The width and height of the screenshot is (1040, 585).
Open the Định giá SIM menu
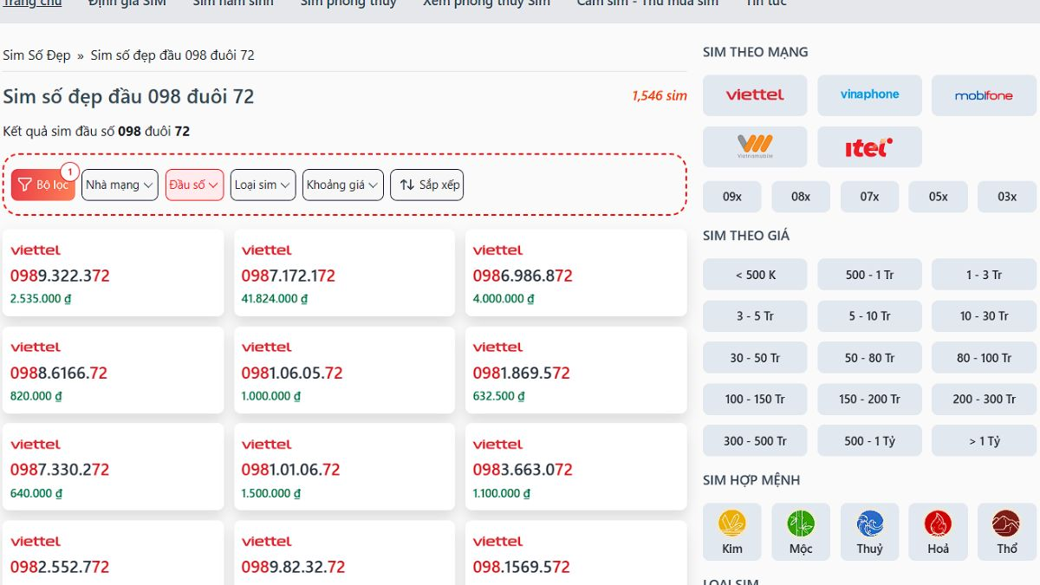pos(127,3)
